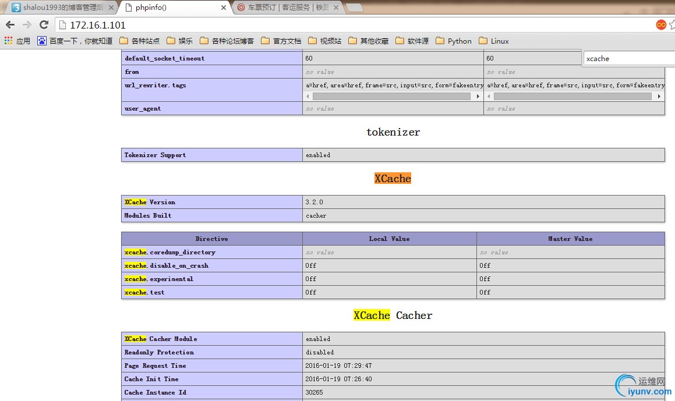Open the 娱乐 bookmark folder
675x401 pixels.
tap(180, 41)
